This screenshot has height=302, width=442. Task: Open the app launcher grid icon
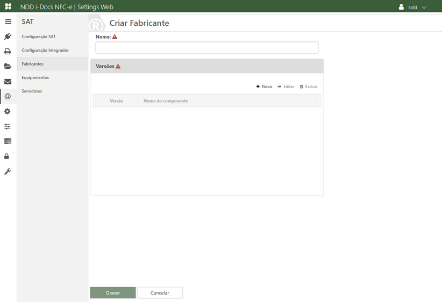tap(8, 6)
